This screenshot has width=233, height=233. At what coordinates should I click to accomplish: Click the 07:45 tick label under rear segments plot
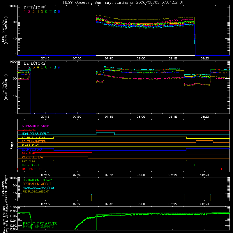tap(109, 117)
